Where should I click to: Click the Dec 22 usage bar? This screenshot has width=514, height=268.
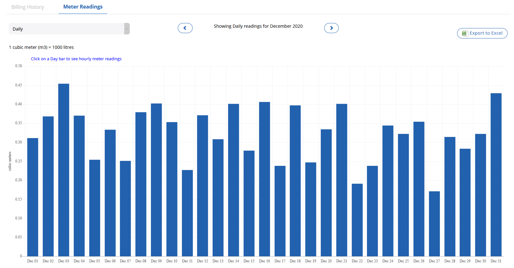pos(357,220)
